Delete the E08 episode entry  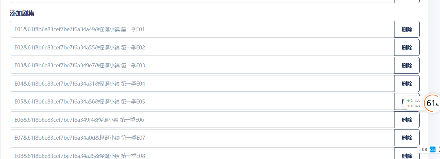[407, 154]
